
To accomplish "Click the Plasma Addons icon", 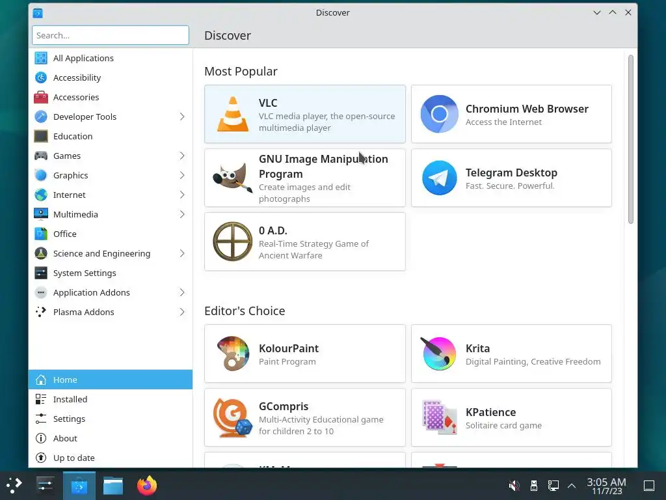I will [x=41, y=312].
